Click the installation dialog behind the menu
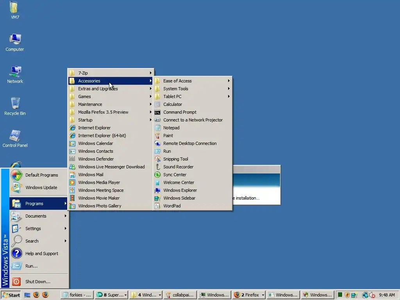Screen dimensions: 400x300 (x=256, y=185)
